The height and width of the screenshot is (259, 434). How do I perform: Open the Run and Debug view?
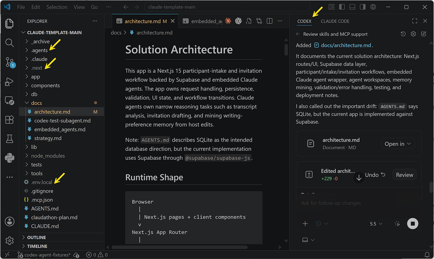tap(10, 82)
